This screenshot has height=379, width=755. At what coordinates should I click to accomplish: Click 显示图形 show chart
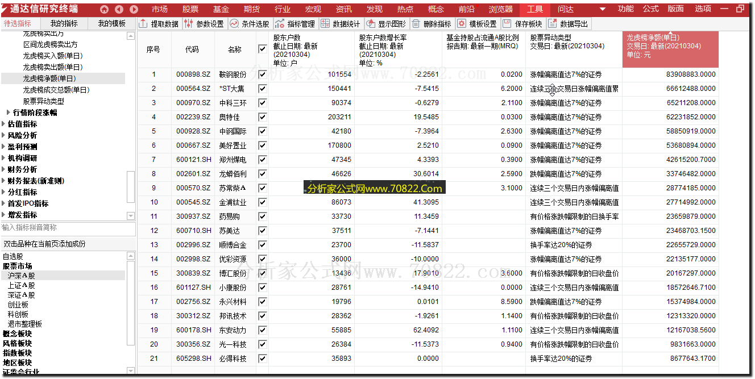(x=385, y=24)
